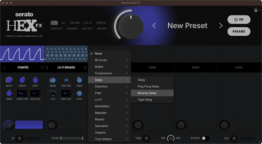The height and width of the screenshot is (144, 262).
Task: Click the OUT gain knob
Action: (x=234, y=138)
